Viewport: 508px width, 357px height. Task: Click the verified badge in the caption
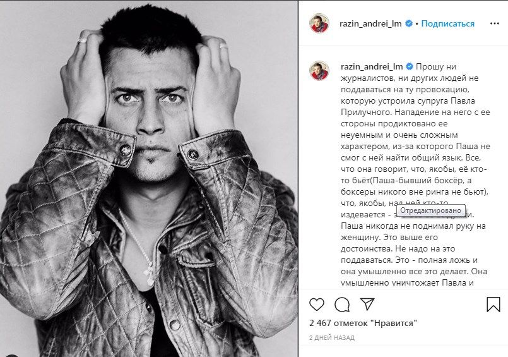coord(410,67)
